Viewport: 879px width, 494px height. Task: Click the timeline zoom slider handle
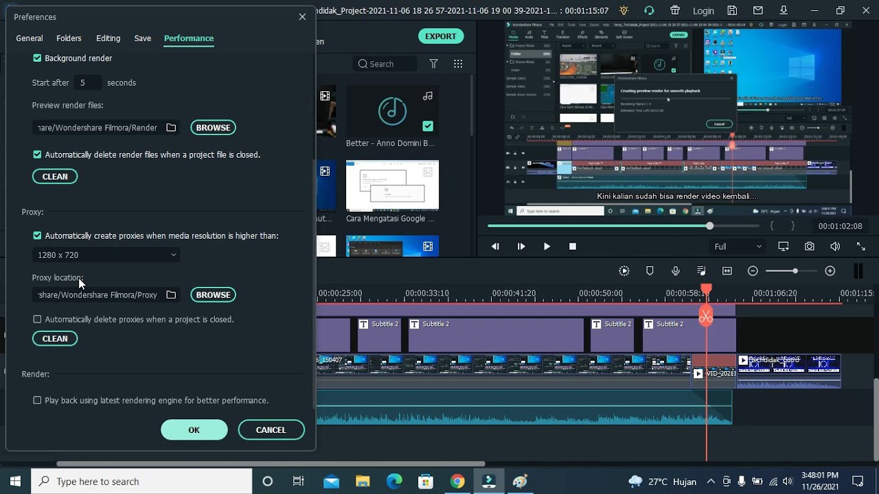(795, 271)
